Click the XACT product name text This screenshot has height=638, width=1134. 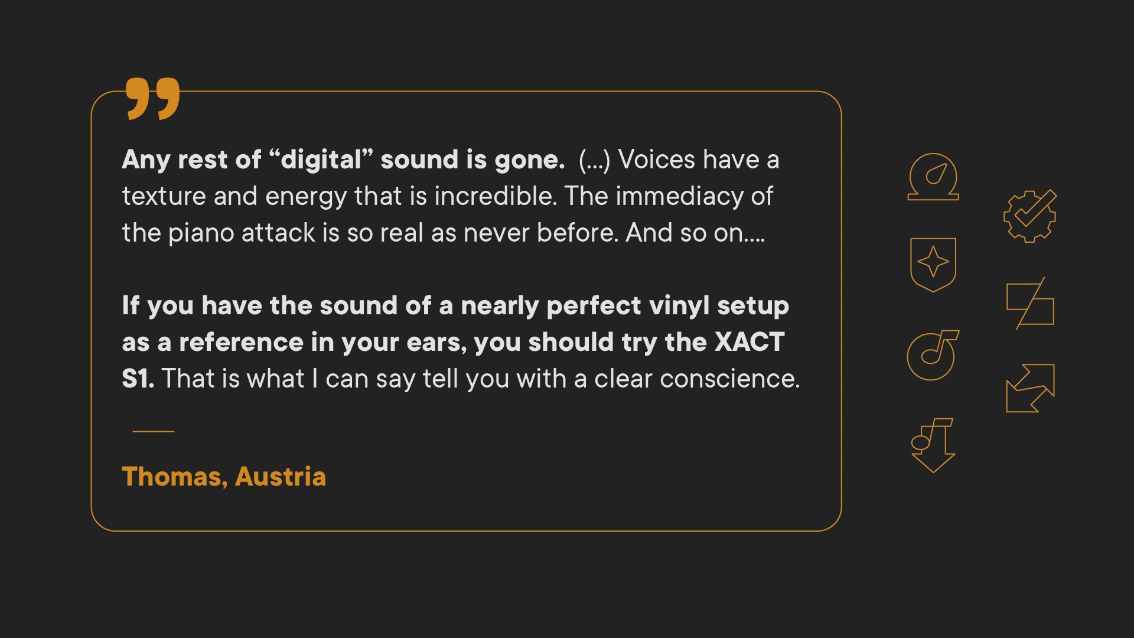coord(749,342)
